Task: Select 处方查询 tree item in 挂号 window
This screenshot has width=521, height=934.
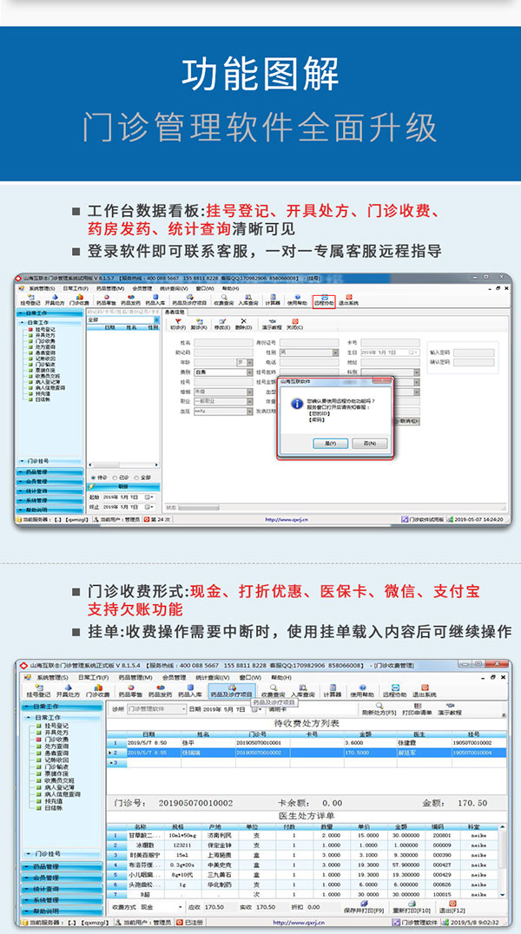Action: click(44, 345)
